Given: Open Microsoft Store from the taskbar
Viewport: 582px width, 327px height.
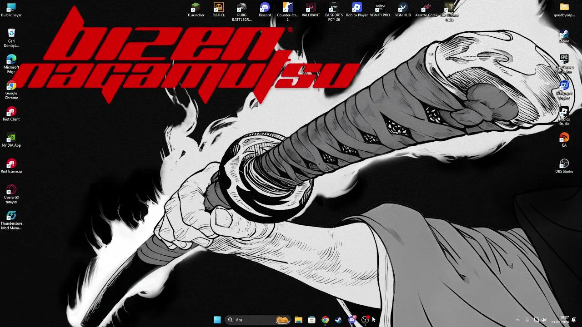Looking at the screenshot, I should pos(311,320).
